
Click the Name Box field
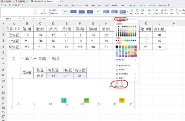pos(10,19)
